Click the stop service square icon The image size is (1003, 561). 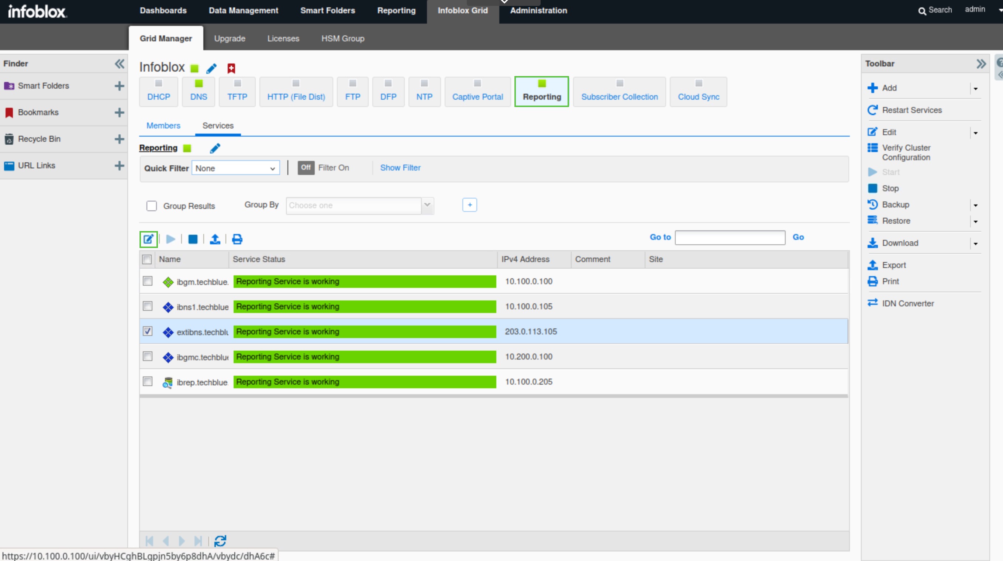click(193, 239)
